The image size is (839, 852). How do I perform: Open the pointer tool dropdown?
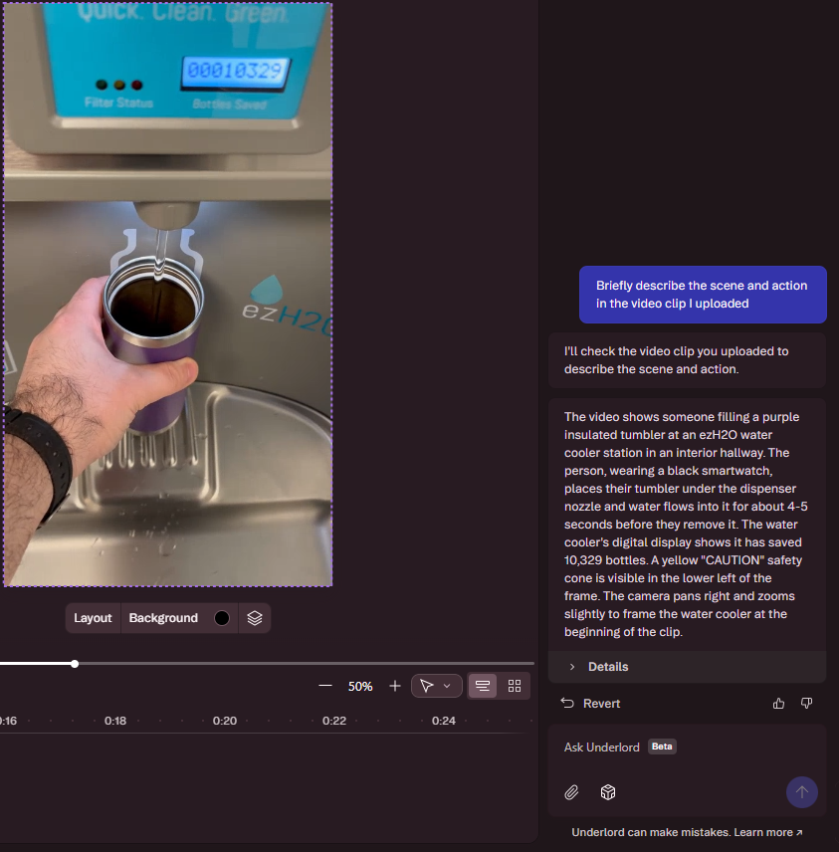tap(436, 686)
